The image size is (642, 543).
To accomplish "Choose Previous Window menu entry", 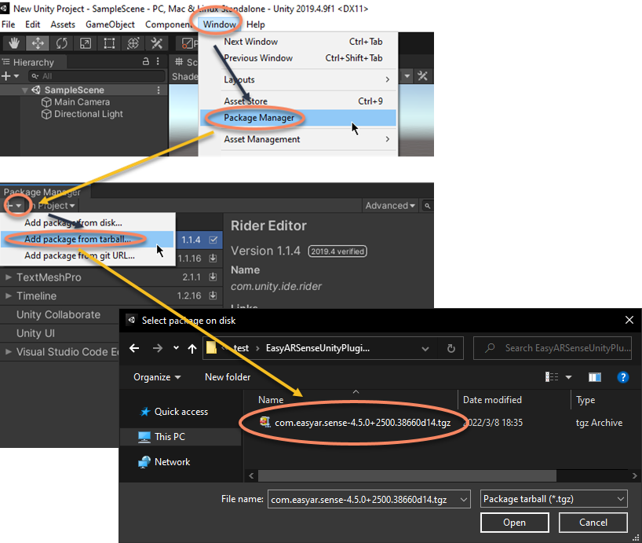I will (298, 58).
